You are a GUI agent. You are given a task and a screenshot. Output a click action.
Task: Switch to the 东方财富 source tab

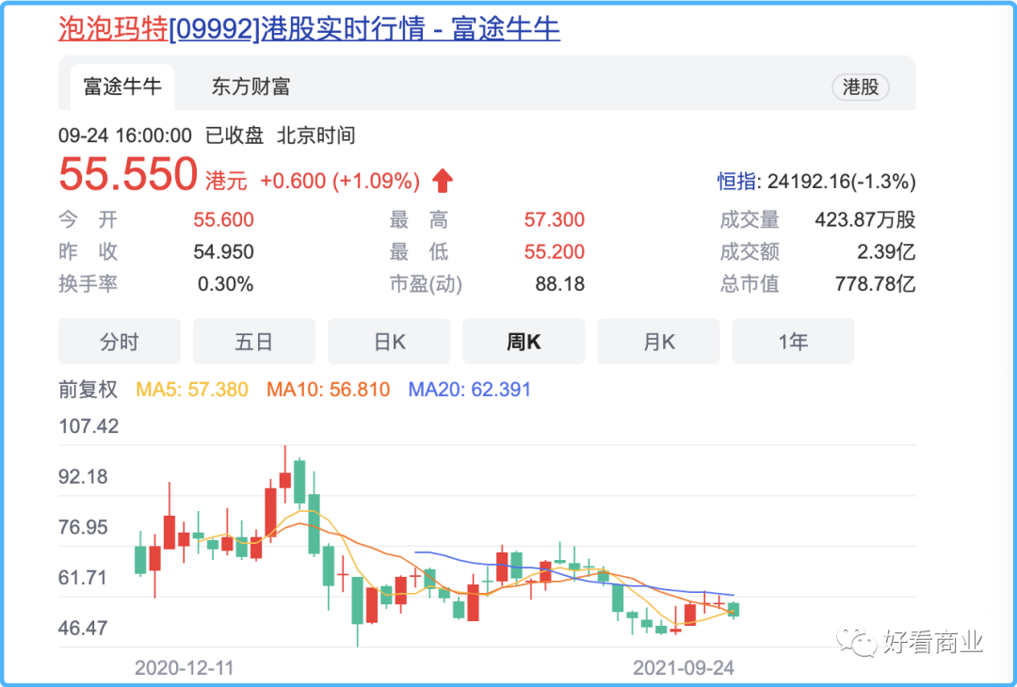tap(250, 87)
